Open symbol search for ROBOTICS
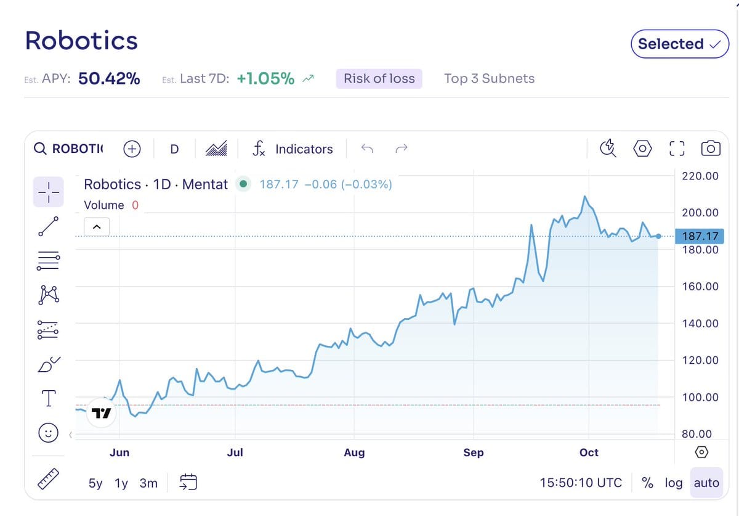The width and height of the screenshot is (739, 516). tap(69, 149)
